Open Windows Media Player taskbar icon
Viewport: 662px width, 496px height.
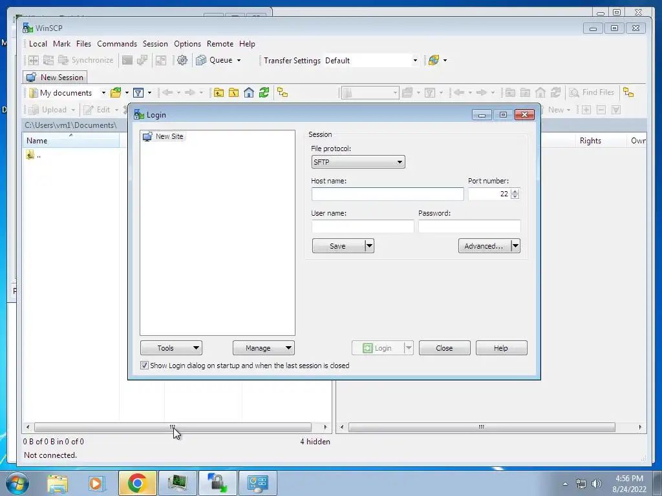(x=96, y=483)
